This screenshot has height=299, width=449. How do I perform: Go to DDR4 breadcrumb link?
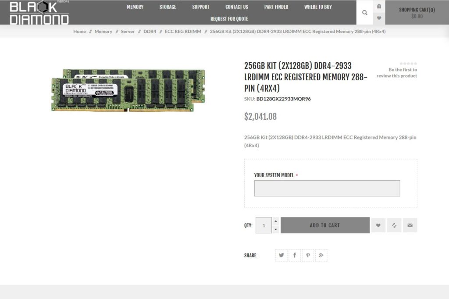(x=150, y=31)
